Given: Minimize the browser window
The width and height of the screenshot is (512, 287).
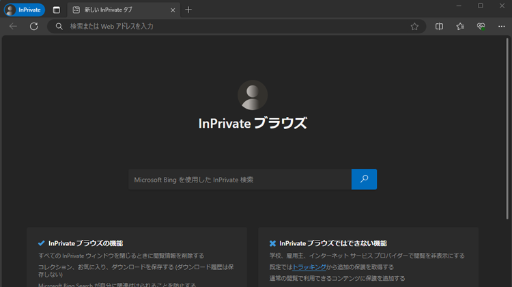Looking at the screenshot, I should 459,6.
